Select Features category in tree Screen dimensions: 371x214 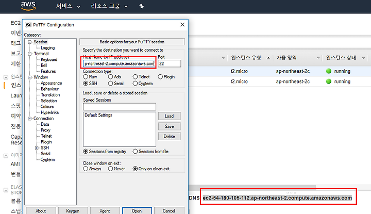pyautogui.click(x=48, y=71)
